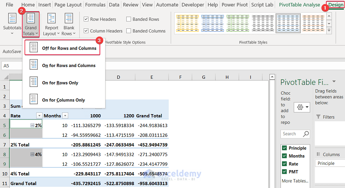Viewport: 345px width, 188px height.
Task: Toggle the Column Headers checkbox
Action: pyautogui.click(x=86, y=31)
